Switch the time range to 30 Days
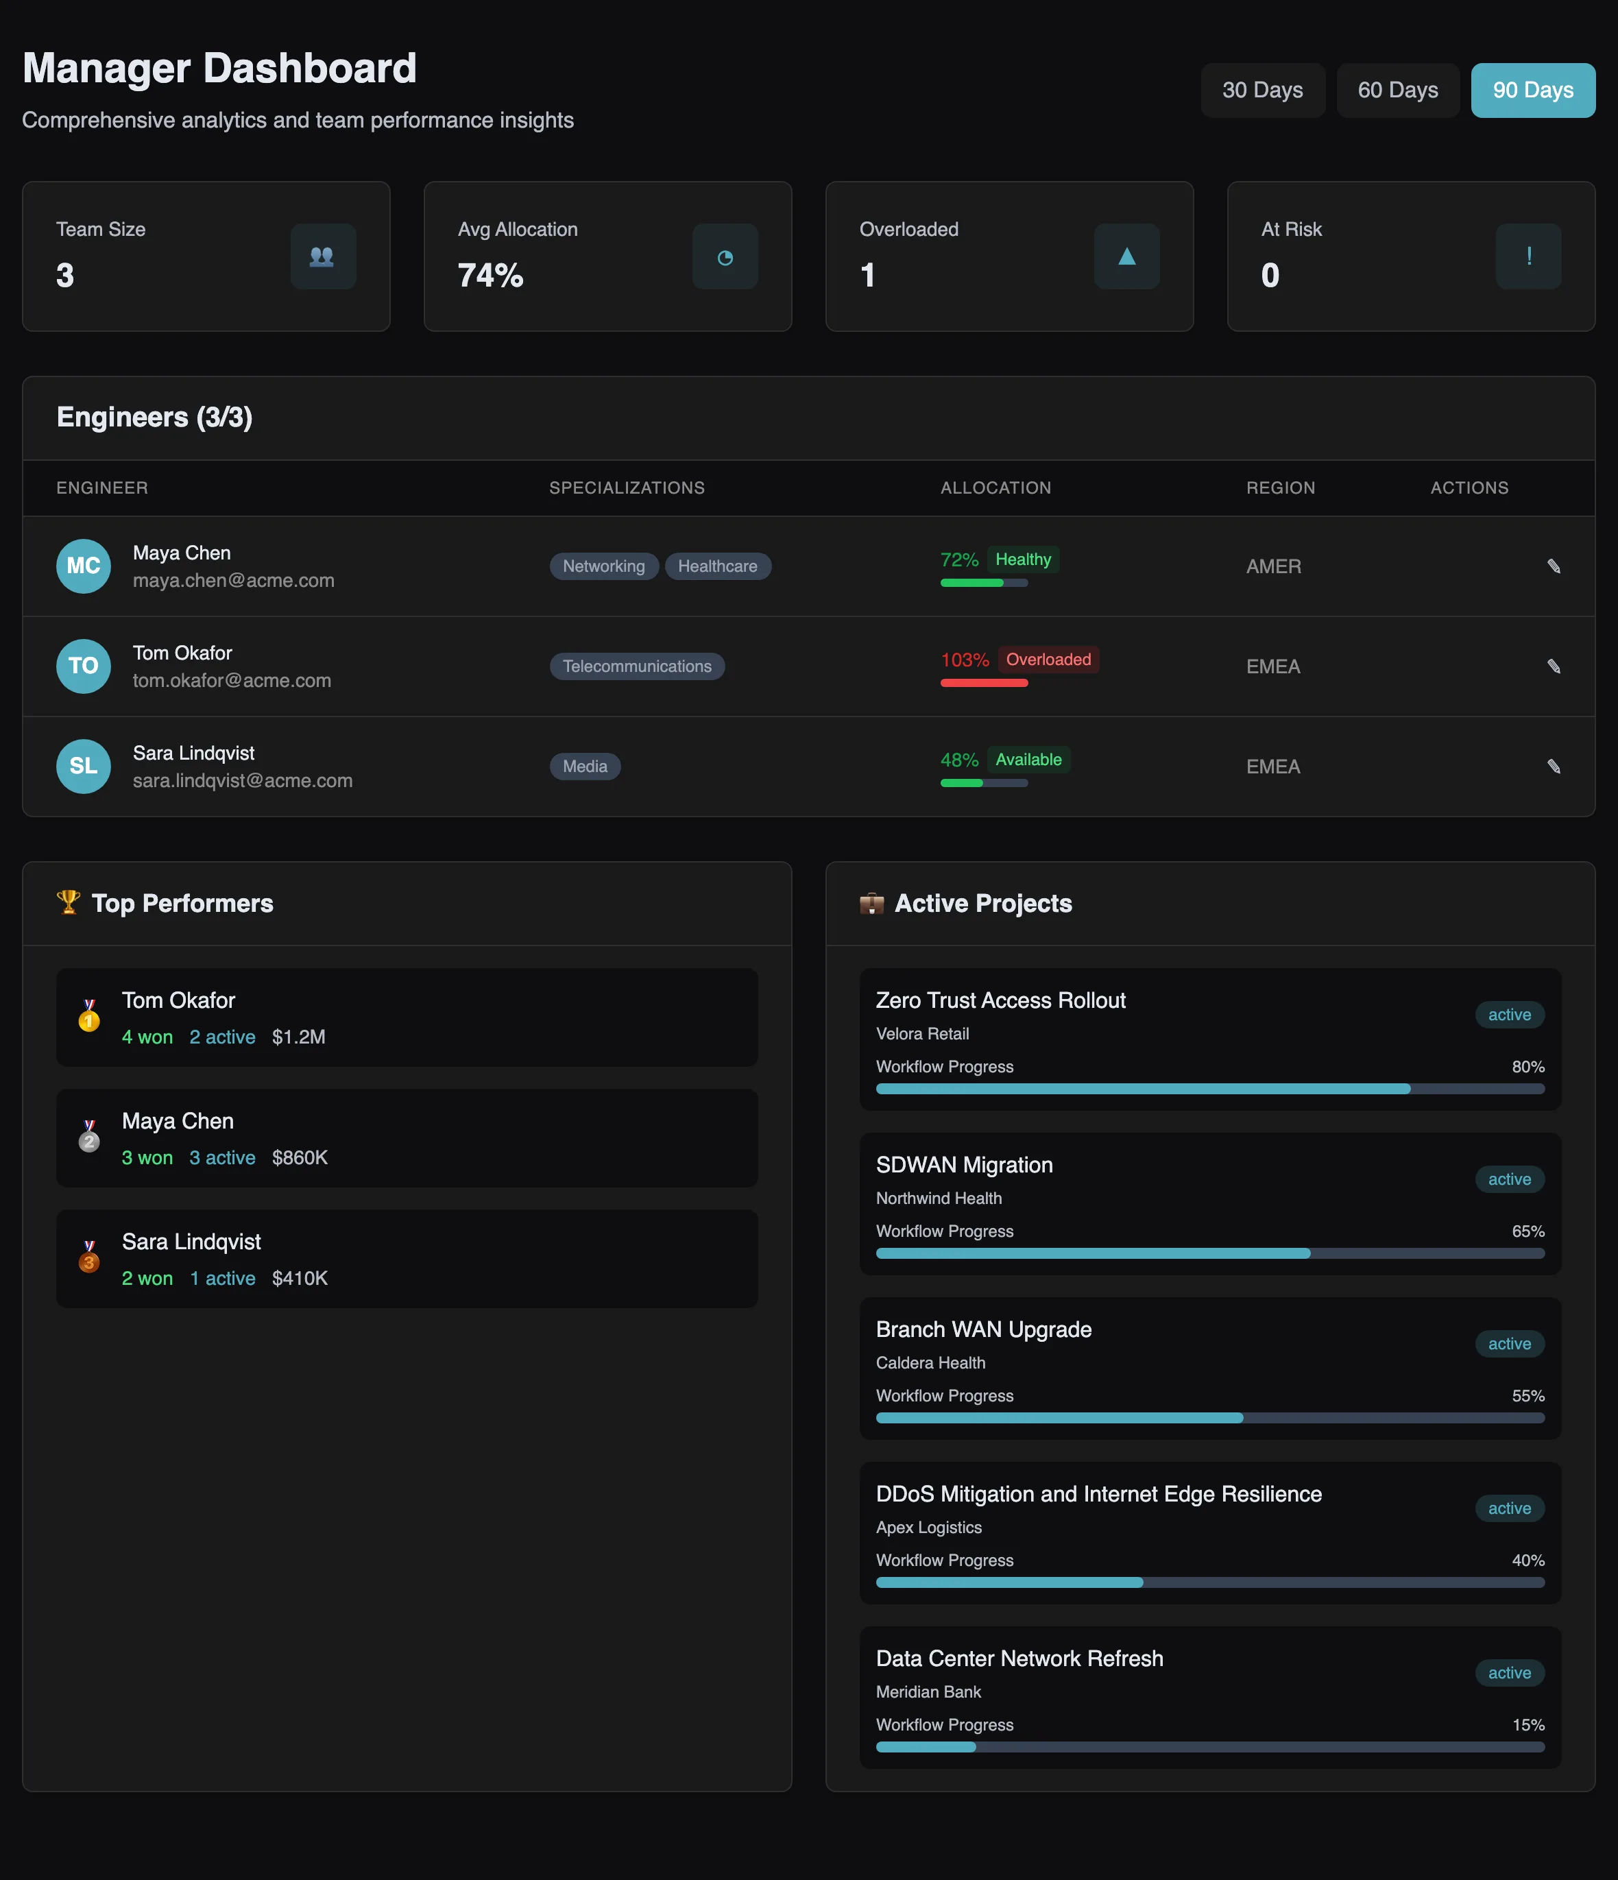The width and height of the screenshot is (1618, 1880). [1263, 90]
